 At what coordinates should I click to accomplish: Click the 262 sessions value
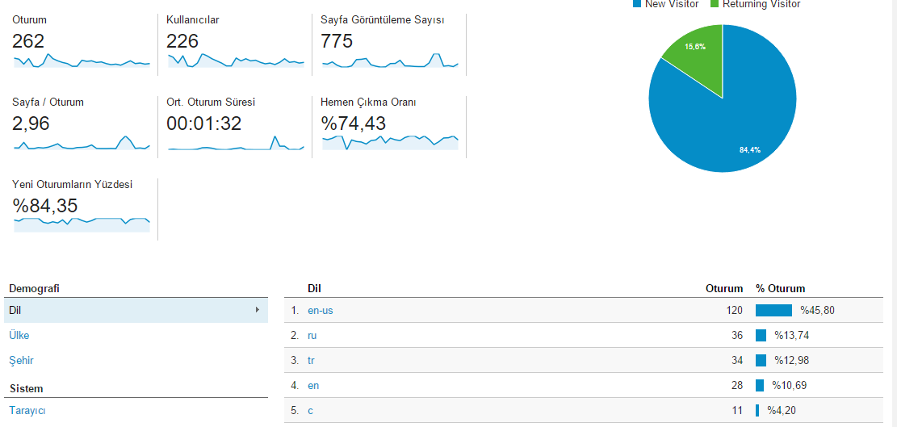pyautogui.click(x=28, y=41)
